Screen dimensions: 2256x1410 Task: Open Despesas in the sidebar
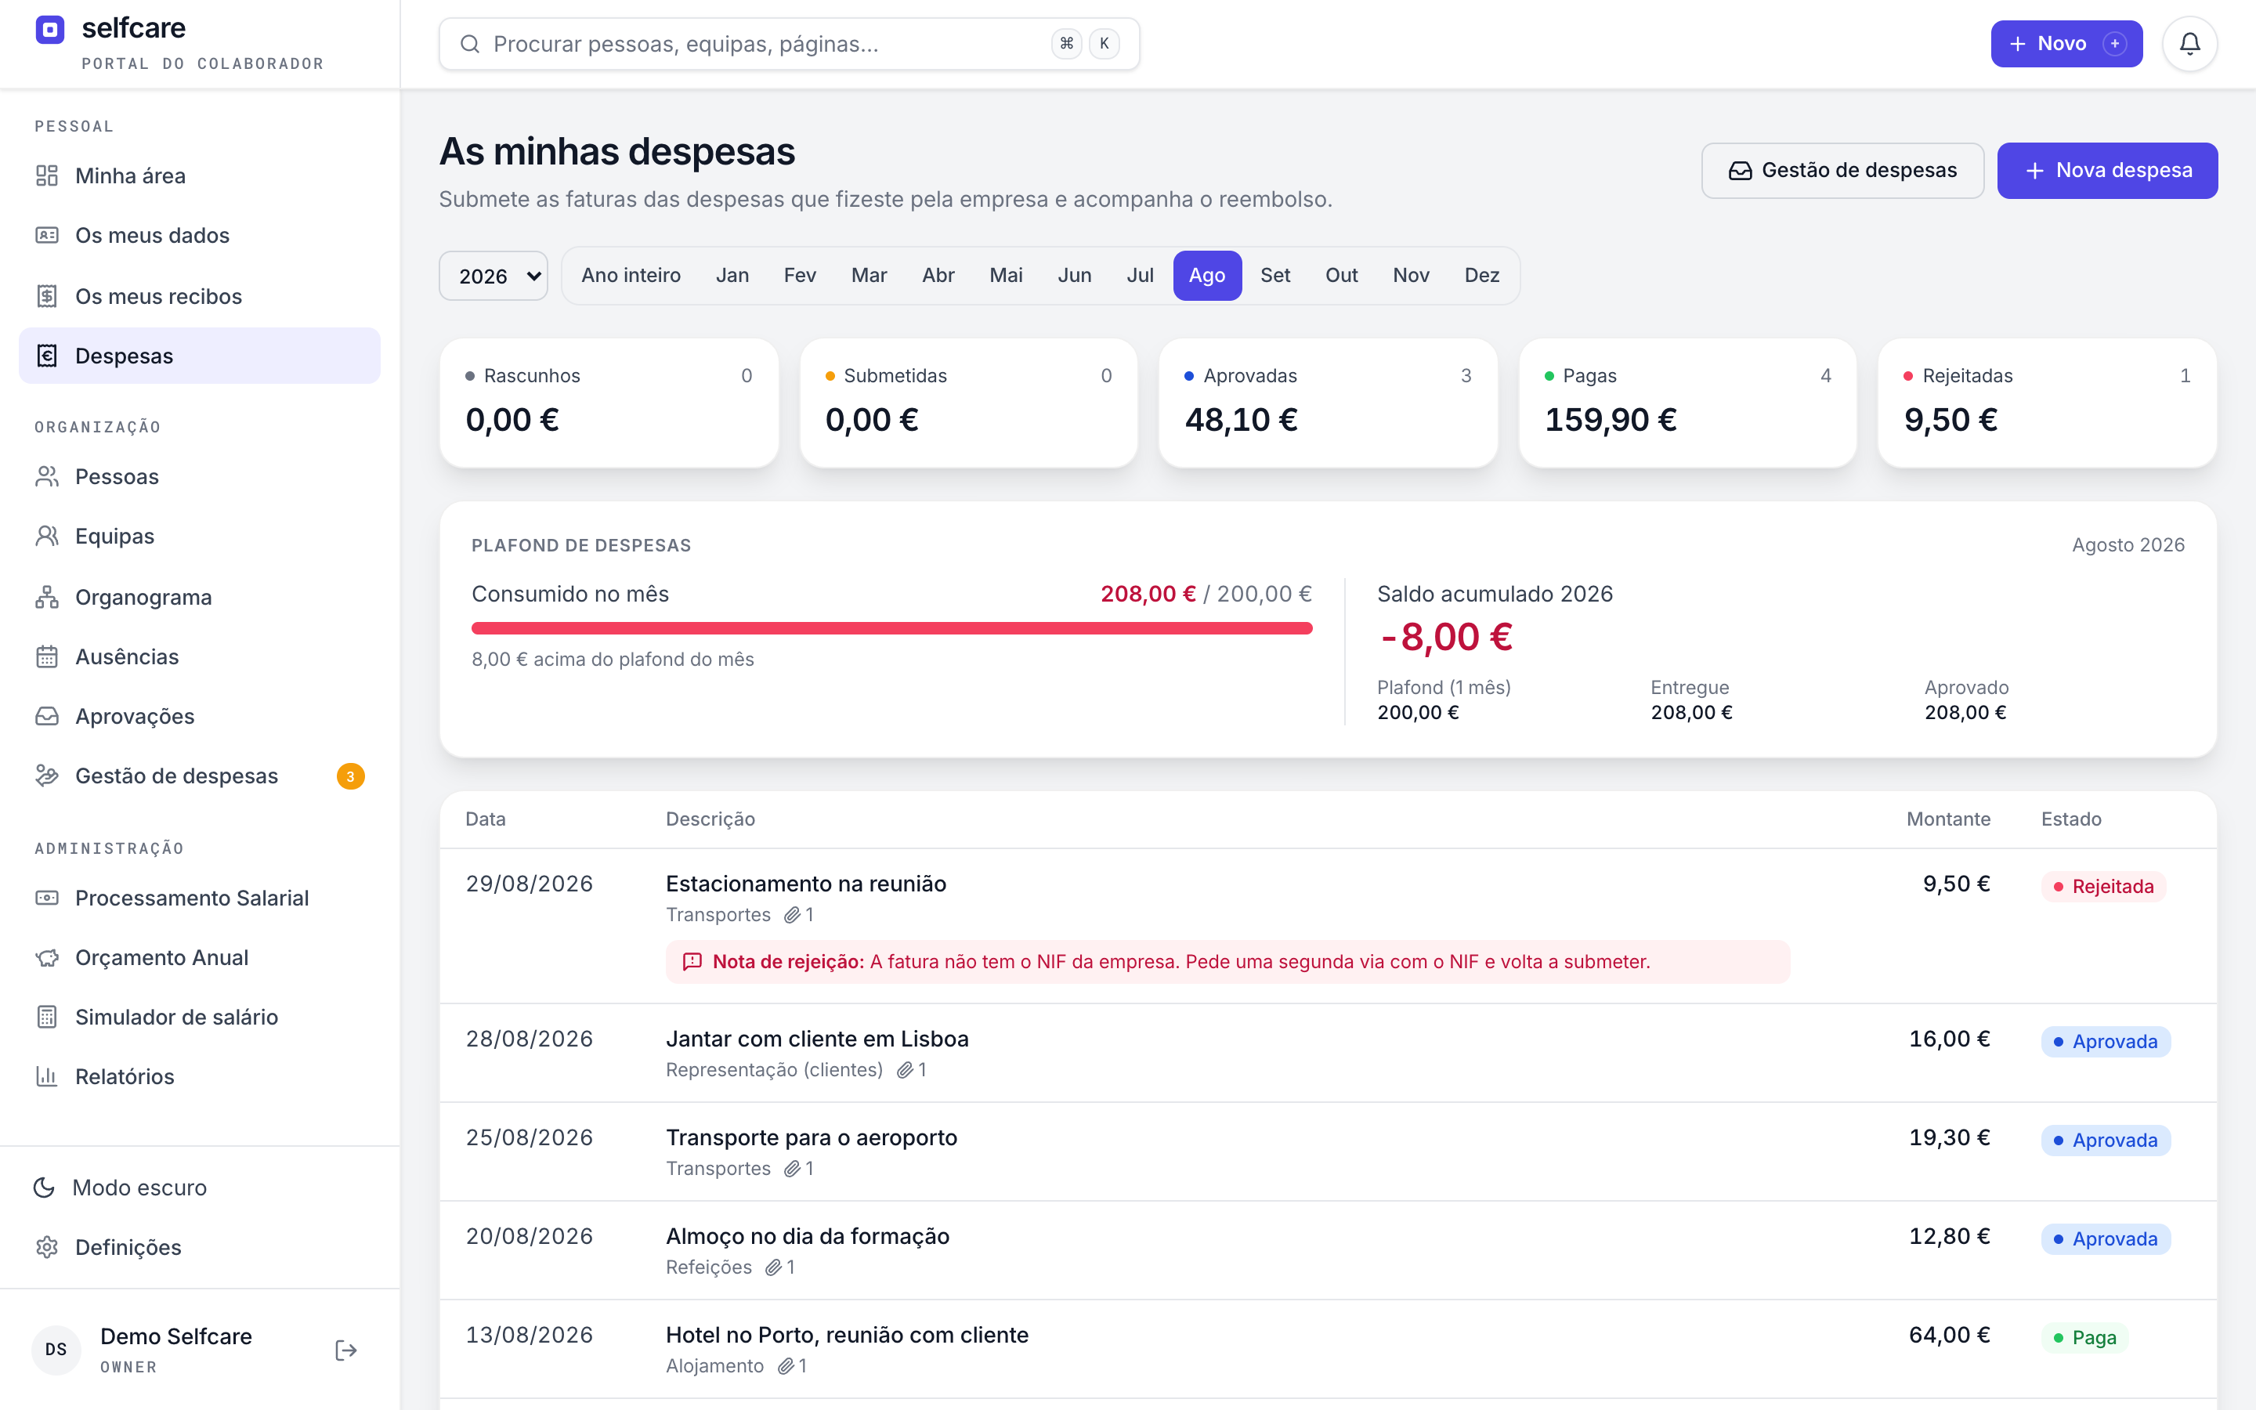200,356
